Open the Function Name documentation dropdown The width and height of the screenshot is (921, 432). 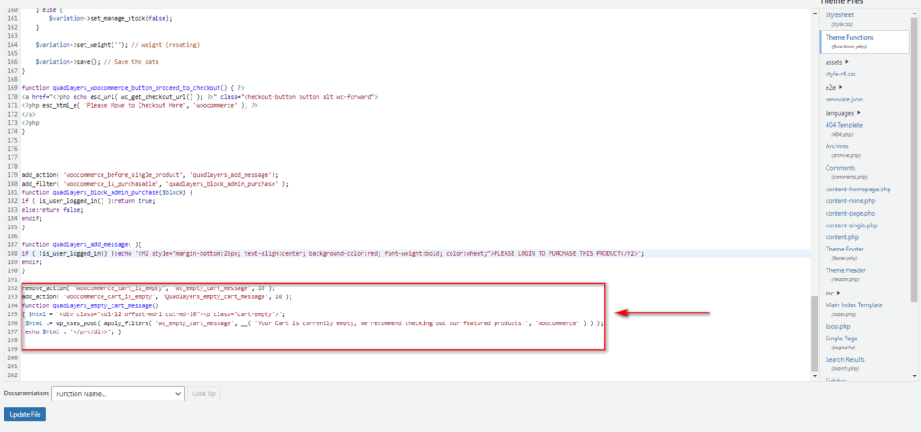pyautogui.click(x=118, y=394)
